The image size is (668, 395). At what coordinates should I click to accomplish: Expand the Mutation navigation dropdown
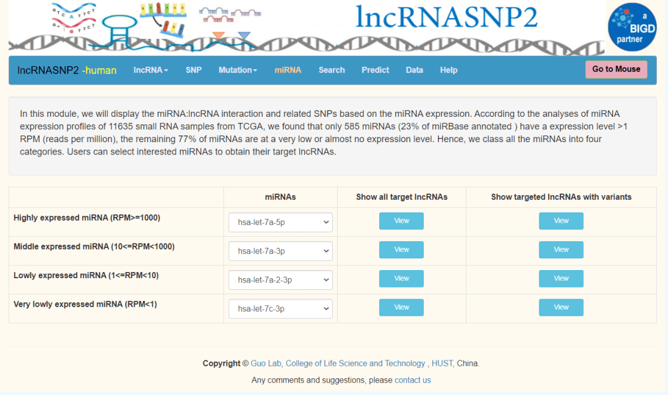point(238,70)
